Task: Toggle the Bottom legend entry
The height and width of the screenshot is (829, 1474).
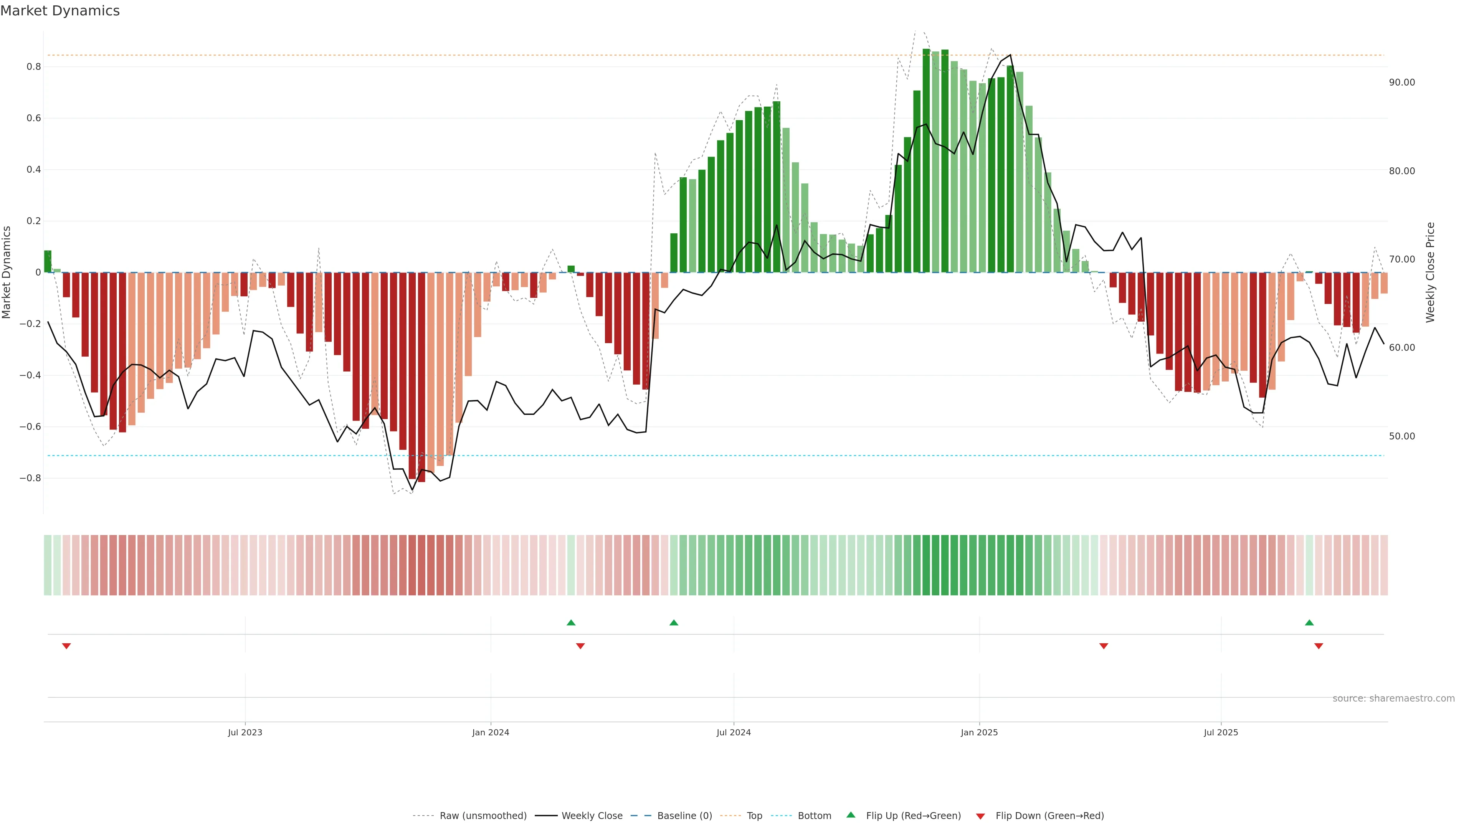Action: [814, 816]
